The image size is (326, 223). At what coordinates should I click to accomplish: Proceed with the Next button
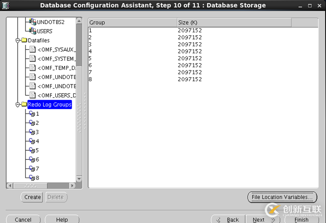263,219
